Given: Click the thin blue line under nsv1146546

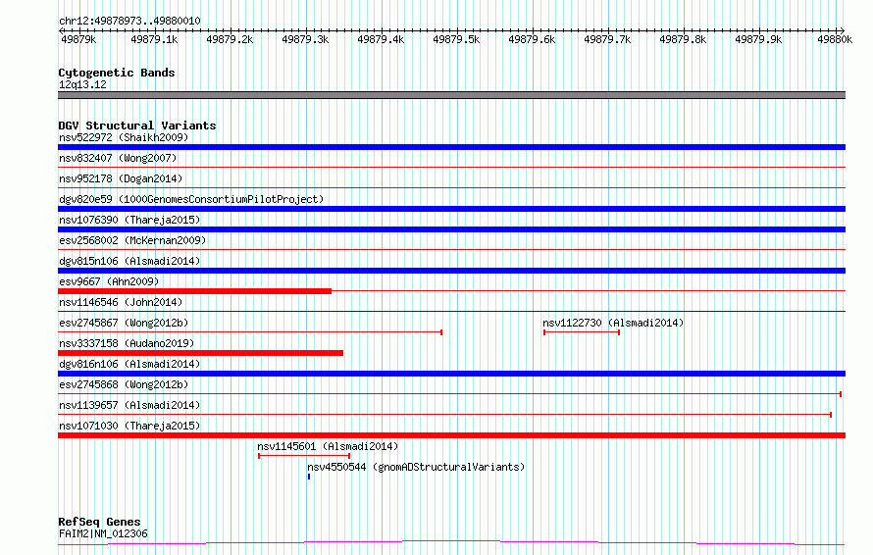Looking at the screenshot, I should tap(451, 311).
